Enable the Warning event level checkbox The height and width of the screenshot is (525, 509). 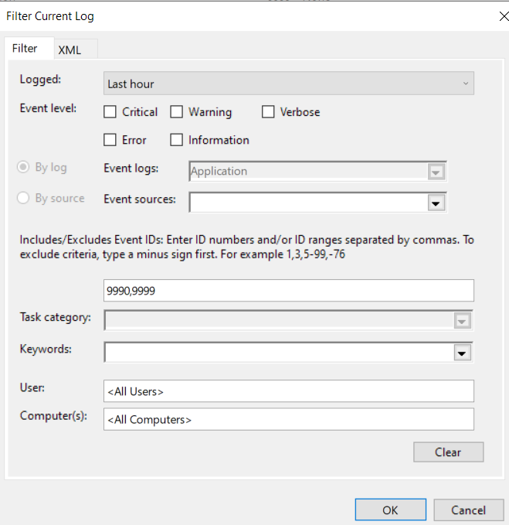[x=177, y=112]
